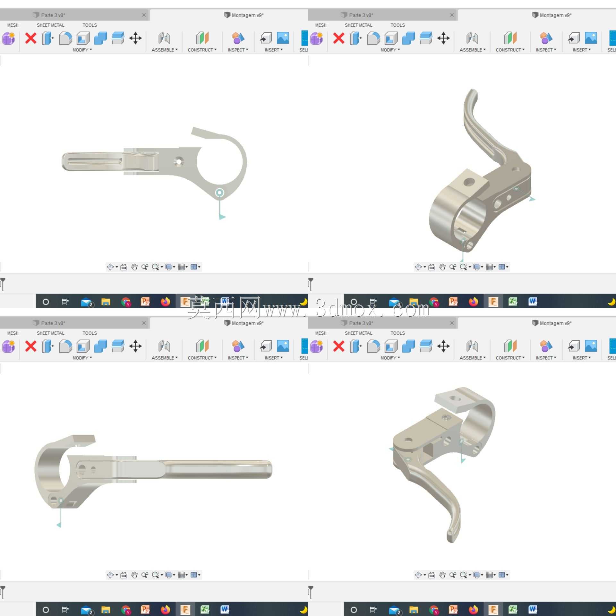Click Combine tool in bottom-right screenshot
This screenshot has height=616, width=616.
click(x=408, y=346)
